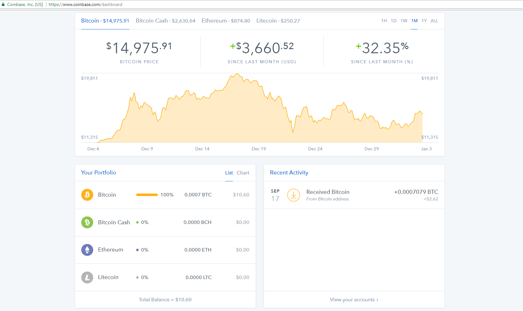Open the Received Bitcoin activity entry
The height and width of the screenshot is (311, 523).
(x=354, y=195)
